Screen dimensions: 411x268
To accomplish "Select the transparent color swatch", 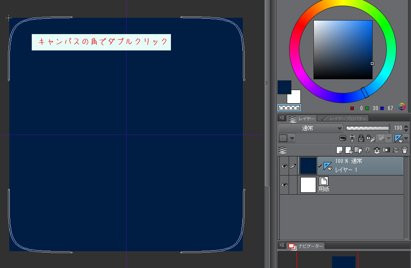I will [x=289, y=107].
